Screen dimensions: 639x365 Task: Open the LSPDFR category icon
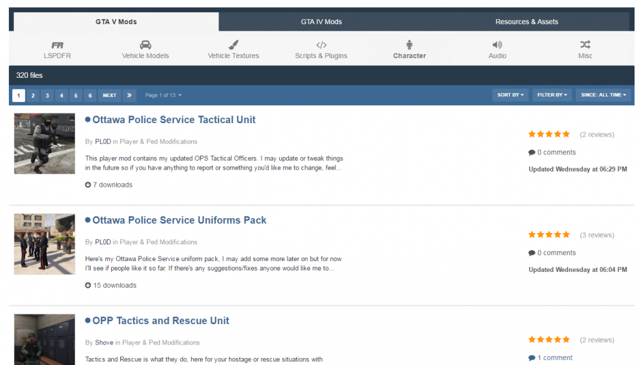(58, 45)
